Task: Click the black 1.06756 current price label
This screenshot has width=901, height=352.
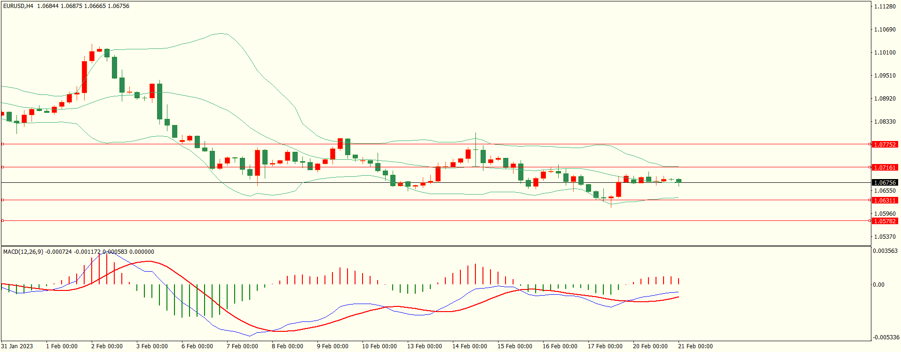Action: (885, 182)
